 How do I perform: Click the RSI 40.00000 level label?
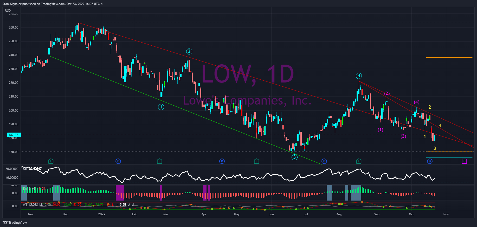click(12, 178)
